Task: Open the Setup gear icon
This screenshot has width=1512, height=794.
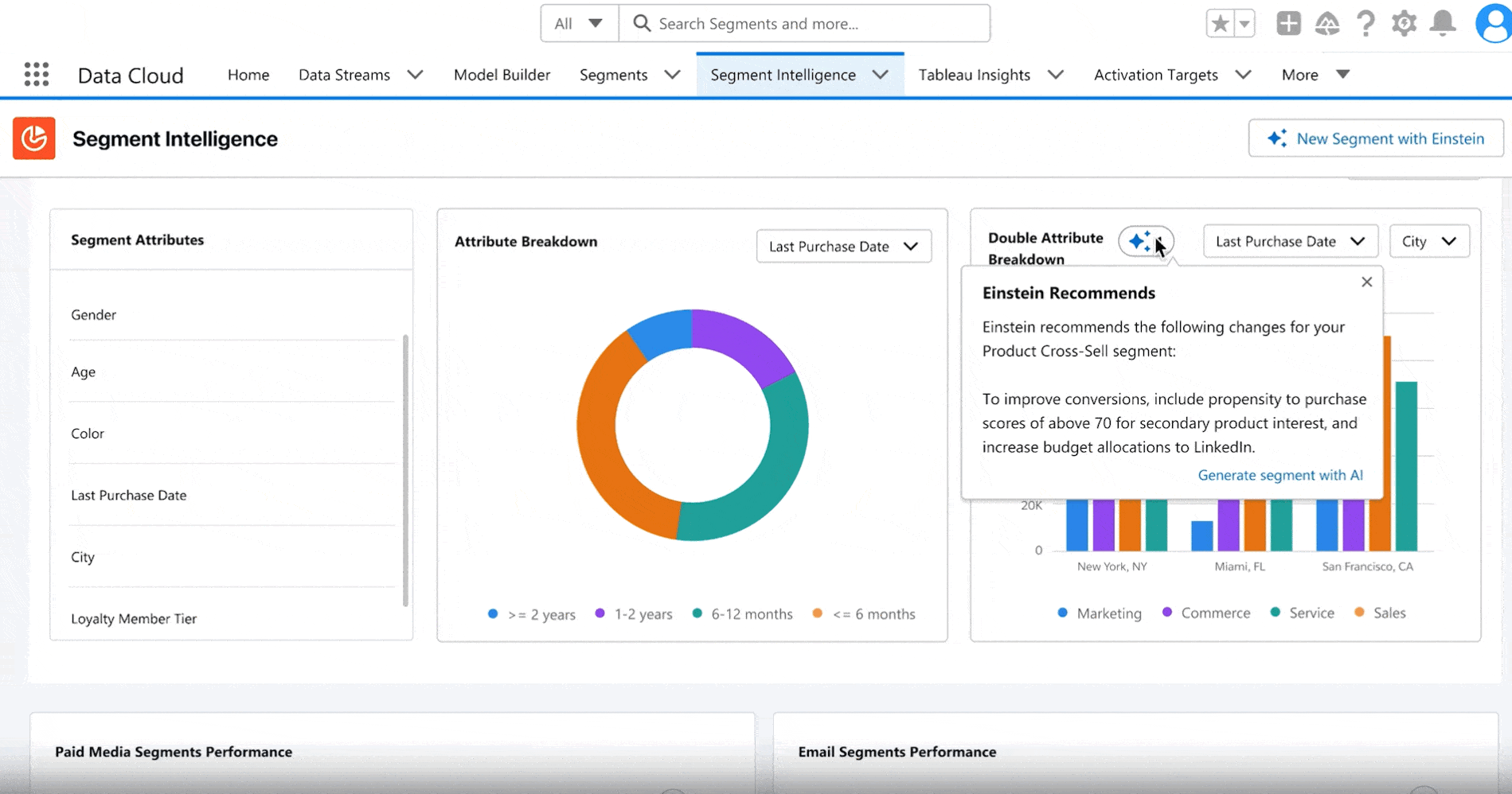Action: (1404, 24)
